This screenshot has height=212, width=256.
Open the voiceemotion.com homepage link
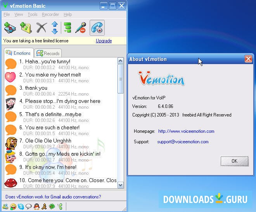[x=186, y=131]
